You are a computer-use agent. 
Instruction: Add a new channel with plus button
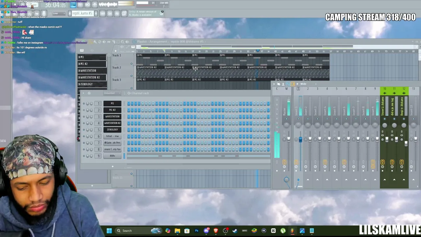(x=112, y=167)
